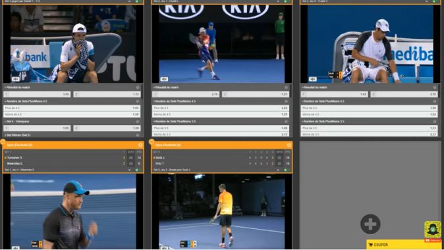Image resolution: width=444 pixels, height=250 pixels.
Task: Close the Sock vs Fritz match panel
Action: click(289, 145)
